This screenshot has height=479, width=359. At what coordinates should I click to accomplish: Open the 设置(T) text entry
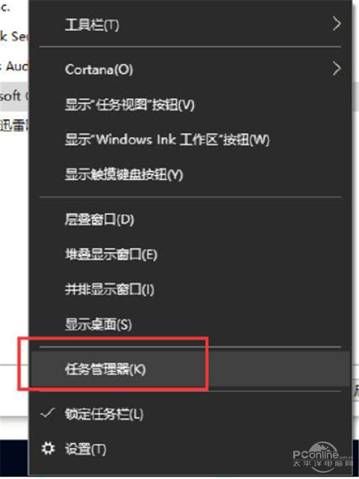point(86,450)
